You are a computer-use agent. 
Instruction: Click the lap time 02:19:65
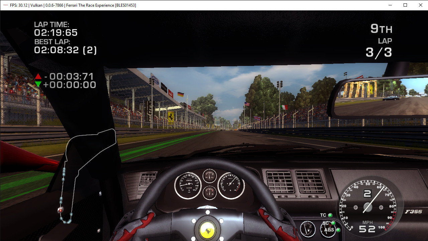point(56,33)
